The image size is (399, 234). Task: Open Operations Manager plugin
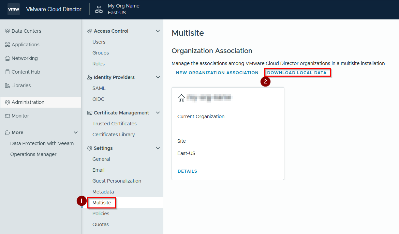[33, 155]
